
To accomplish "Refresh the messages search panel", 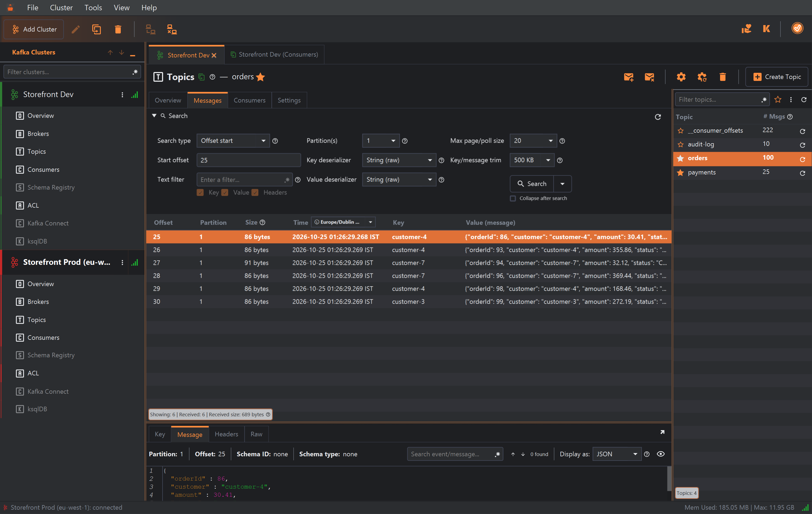I will 658,117.
